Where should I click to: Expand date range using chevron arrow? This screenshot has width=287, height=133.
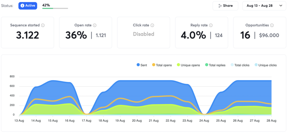pyautogui.click(x=281, y=6)
